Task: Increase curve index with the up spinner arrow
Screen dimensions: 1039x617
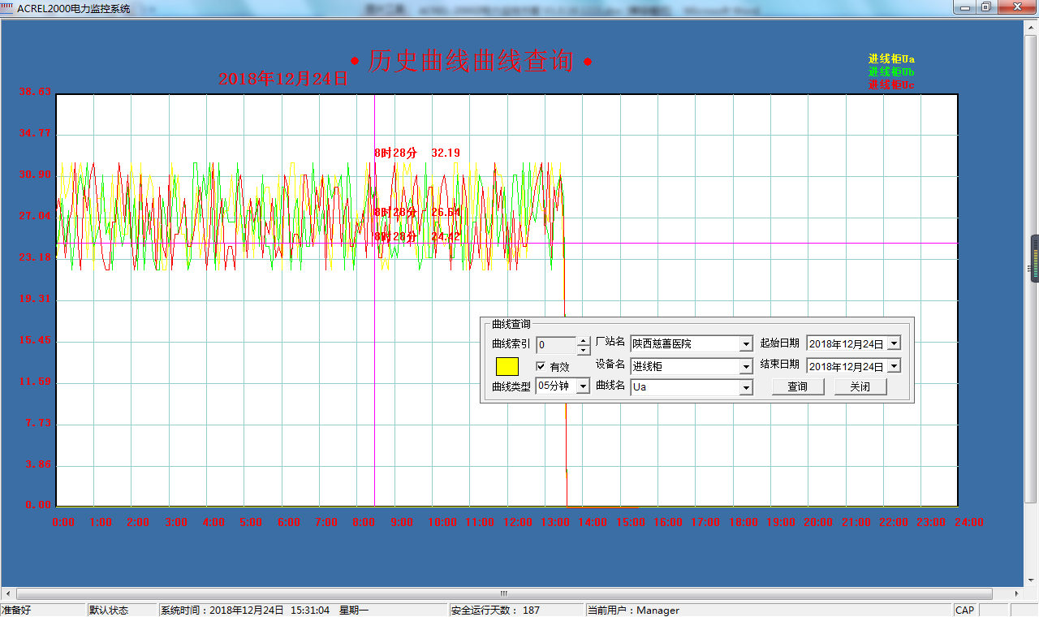Action: tap(584, 340)
